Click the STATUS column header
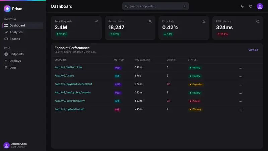 coord(192,60)
